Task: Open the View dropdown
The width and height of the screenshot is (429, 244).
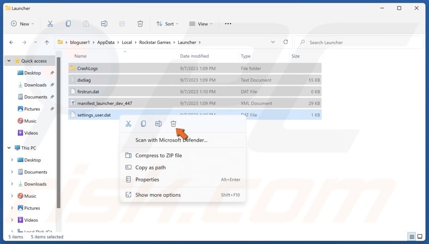Action: pos(201,24)
